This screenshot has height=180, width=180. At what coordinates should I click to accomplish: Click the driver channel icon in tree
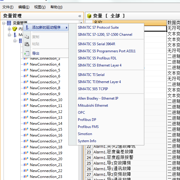pyautogui.click(x=15, y=35)
